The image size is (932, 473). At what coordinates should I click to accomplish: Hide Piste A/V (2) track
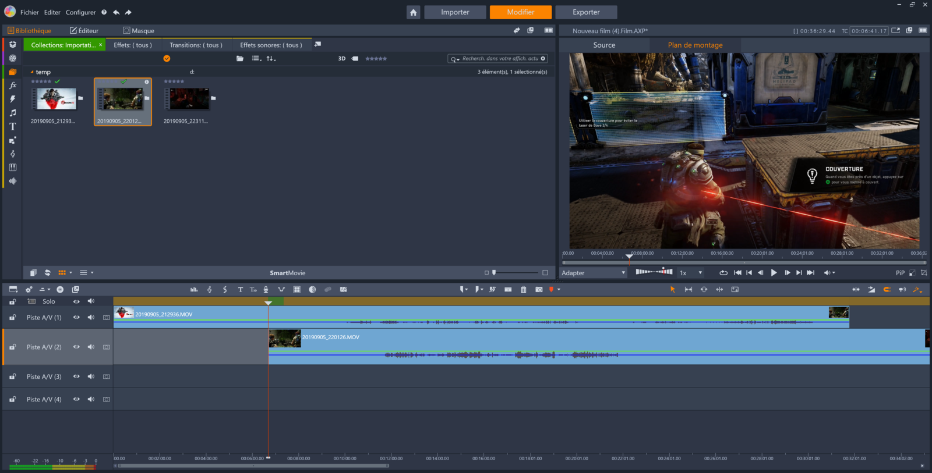point(76,347)
